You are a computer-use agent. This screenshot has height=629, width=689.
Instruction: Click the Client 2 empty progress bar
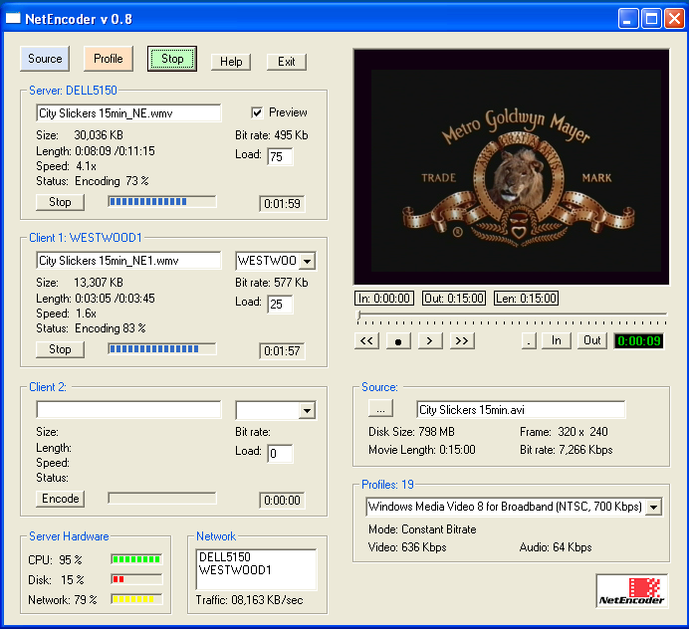pyautogui.click(x=162, y=498)
